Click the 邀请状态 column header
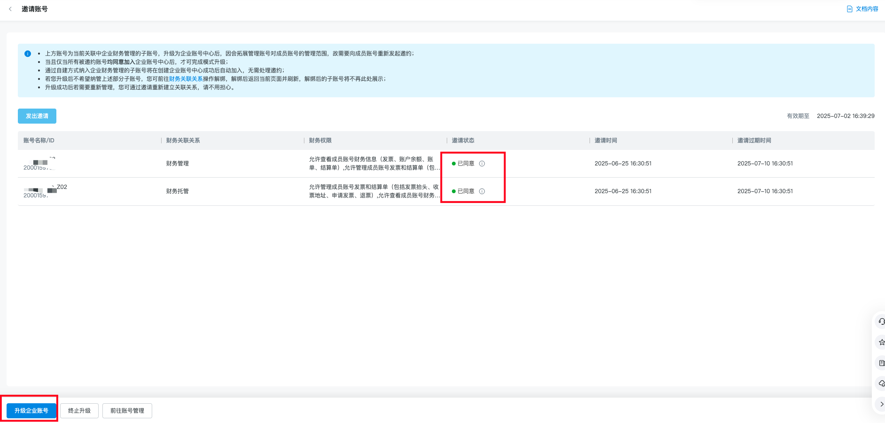The height and width of the screenshot is (423, 885). [463, 141]
